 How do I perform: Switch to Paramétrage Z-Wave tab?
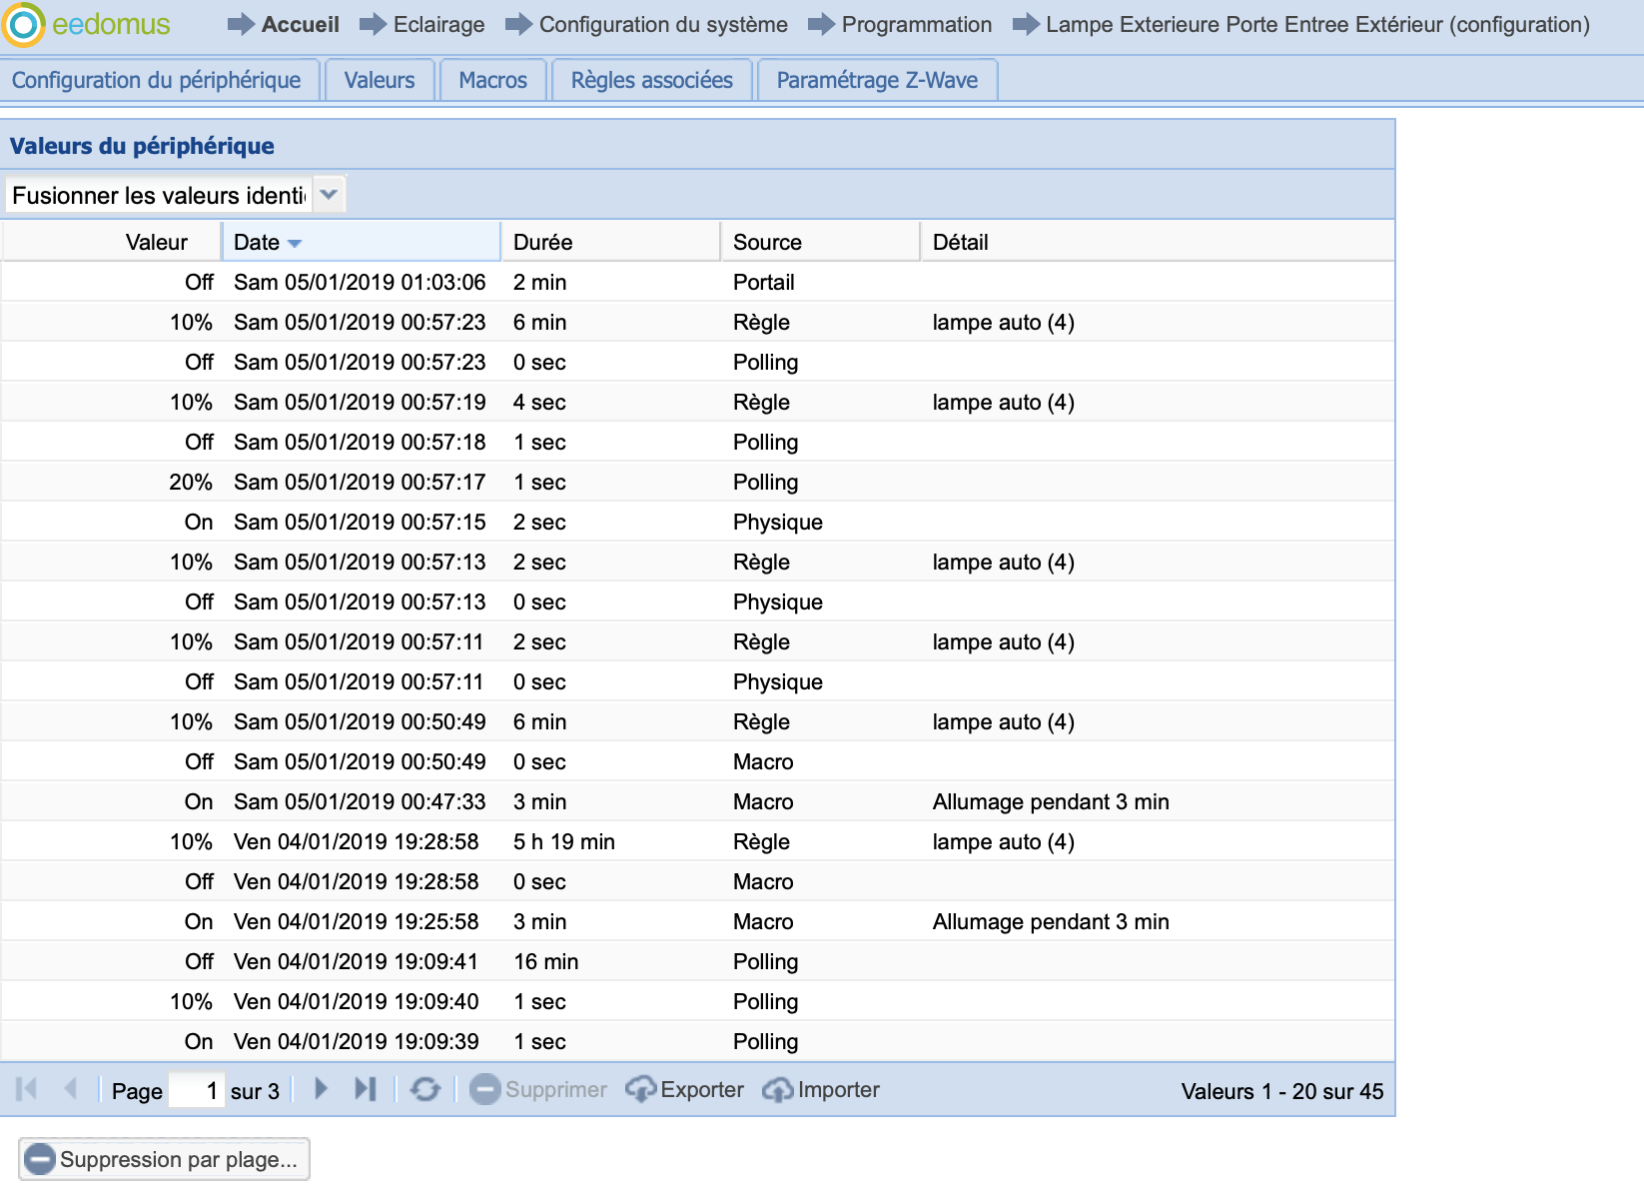(877, 80)
